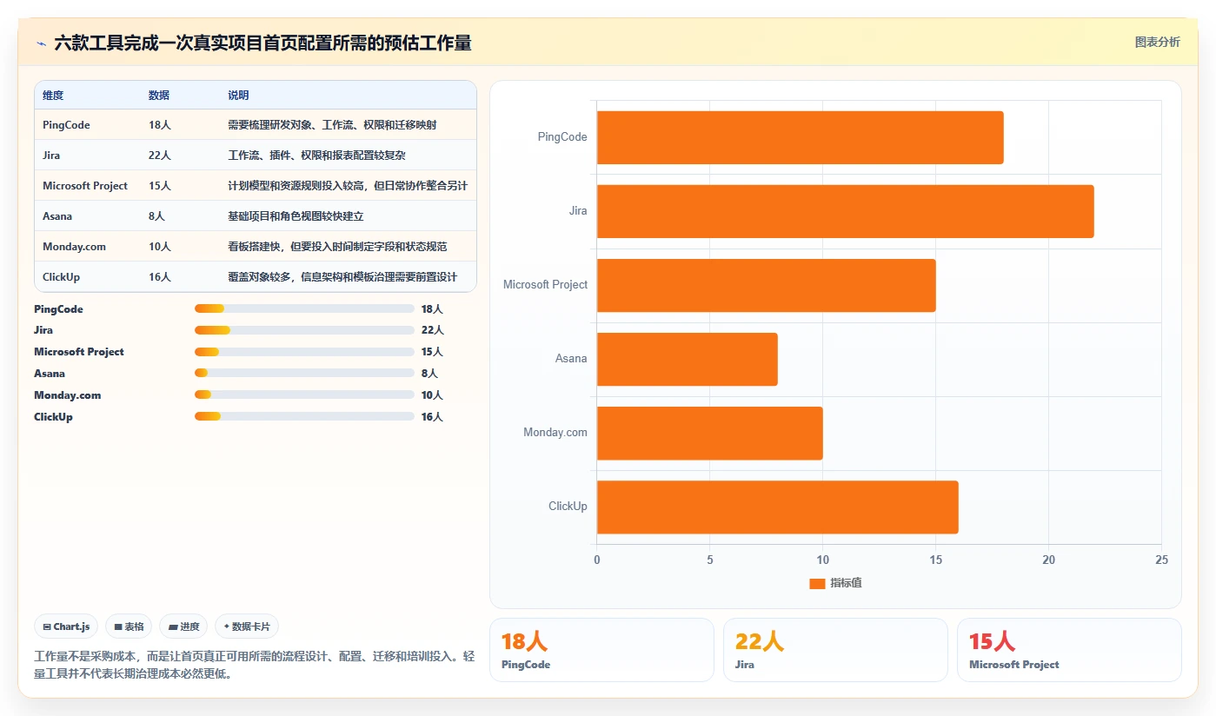The height and width of the screenshot is (716, 1216).
Task: Click 基础项目和角色视图较快建立 description
Action: tap(296, 216)
